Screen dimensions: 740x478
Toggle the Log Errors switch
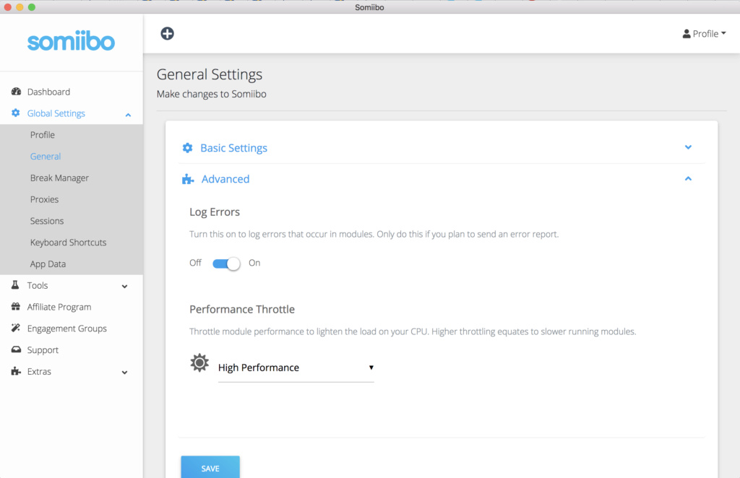tap(226, 263)
